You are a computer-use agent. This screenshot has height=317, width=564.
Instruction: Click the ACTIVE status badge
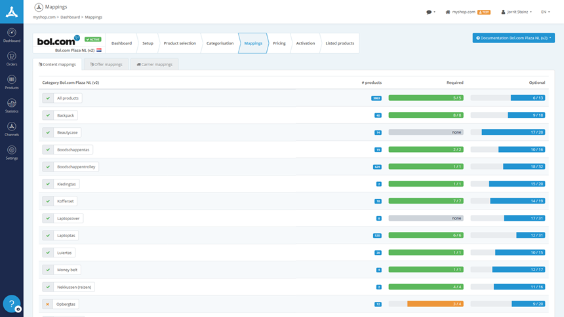[x=93, y=39]
